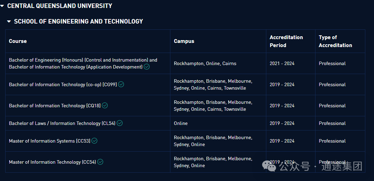Screen dimensions: 374x181
Task: Click the Central Queensland University heading text
Action: pos(60,6)
